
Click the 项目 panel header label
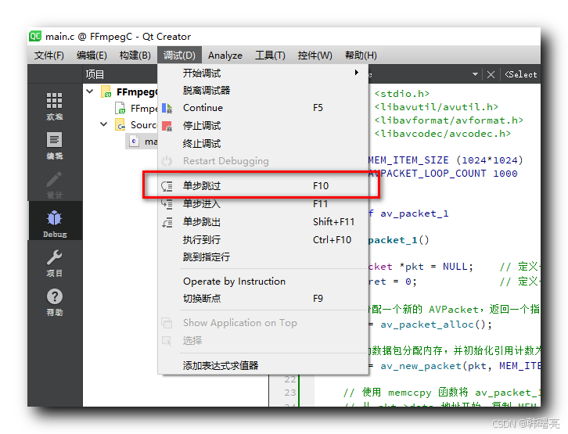95,74
